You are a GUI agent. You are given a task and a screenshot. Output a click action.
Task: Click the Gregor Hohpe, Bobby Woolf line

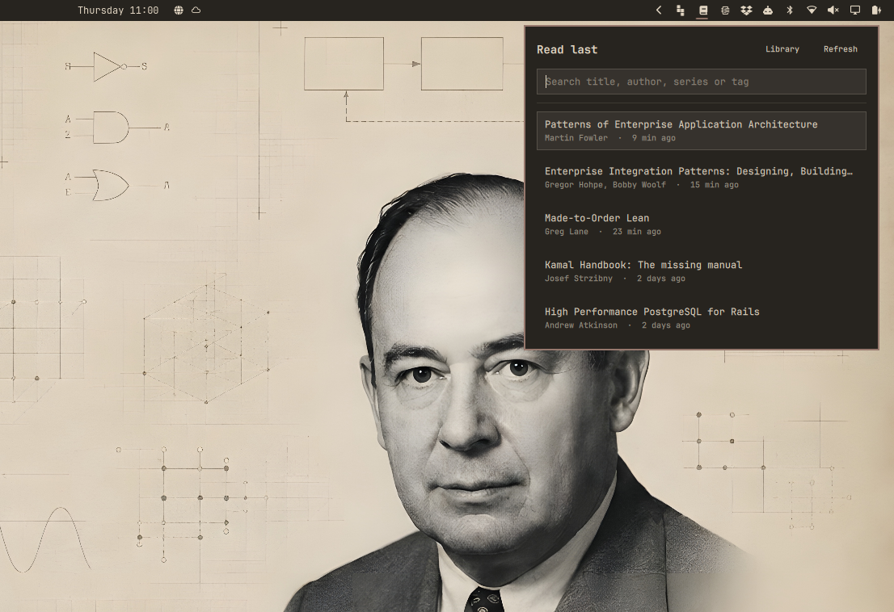pyautogui.click(x=642, y=184)
